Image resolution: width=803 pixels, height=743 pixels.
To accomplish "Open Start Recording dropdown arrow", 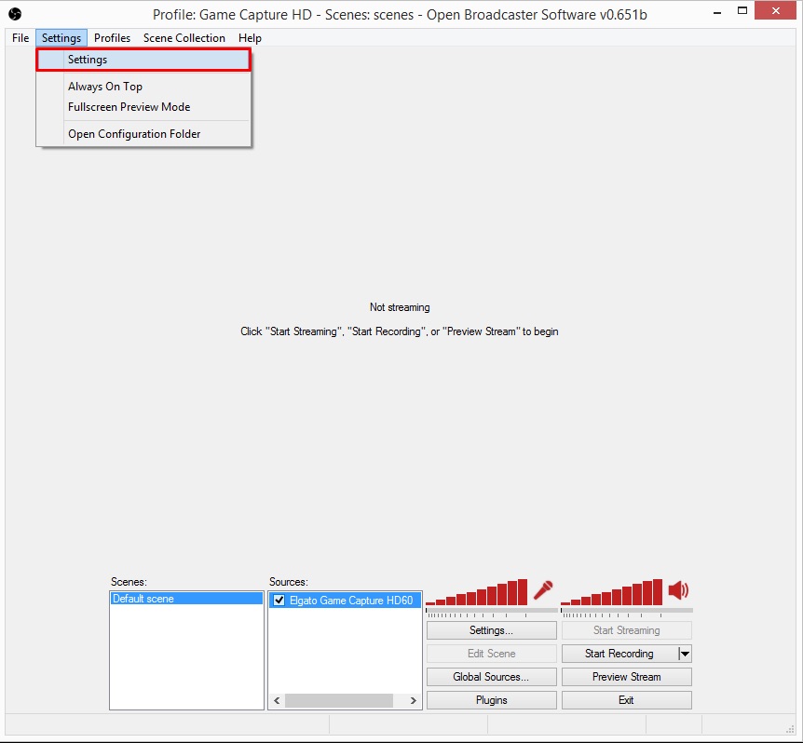I will [685, 654].
